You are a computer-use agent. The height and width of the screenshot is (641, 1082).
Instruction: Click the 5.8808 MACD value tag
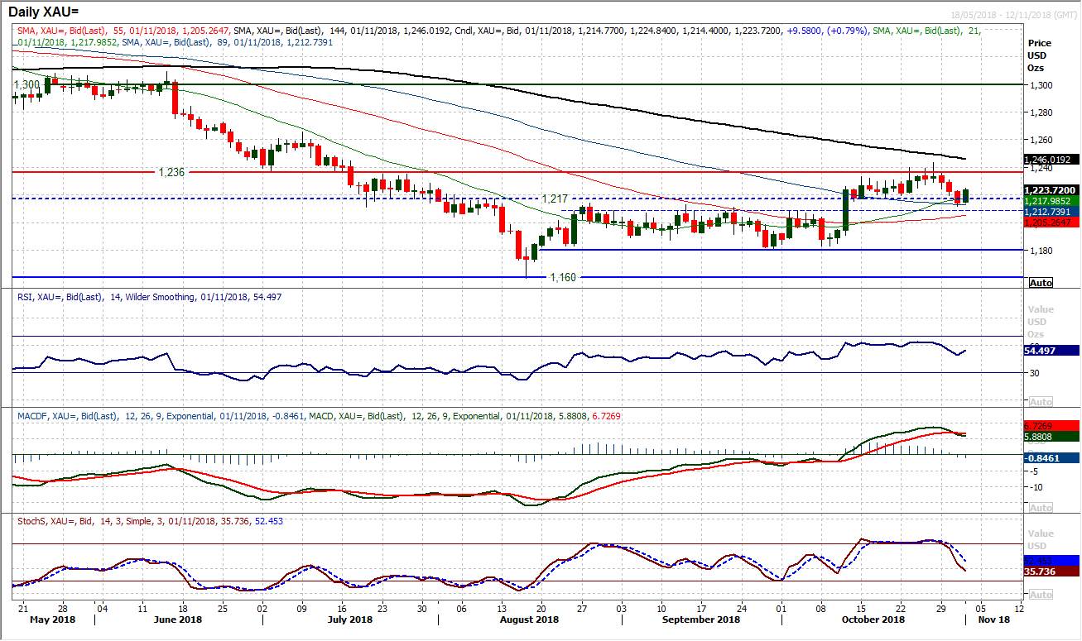(1050, 436)
